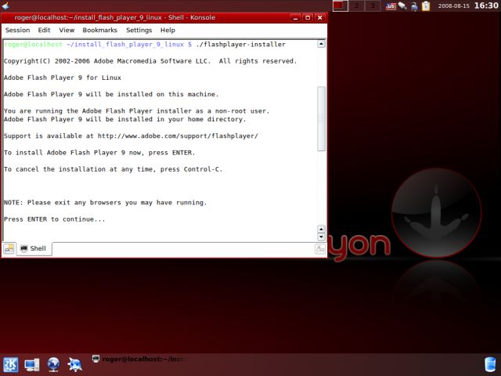This screenshot has height=376, width=501.
Task: Maximize the Konsole window
Action: (x=308, y=17)
